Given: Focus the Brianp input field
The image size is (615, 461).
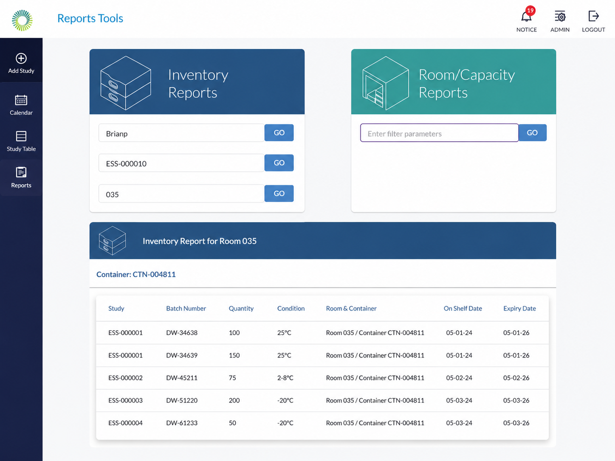Looking at the screenshot, I should (x=181, y=133).
